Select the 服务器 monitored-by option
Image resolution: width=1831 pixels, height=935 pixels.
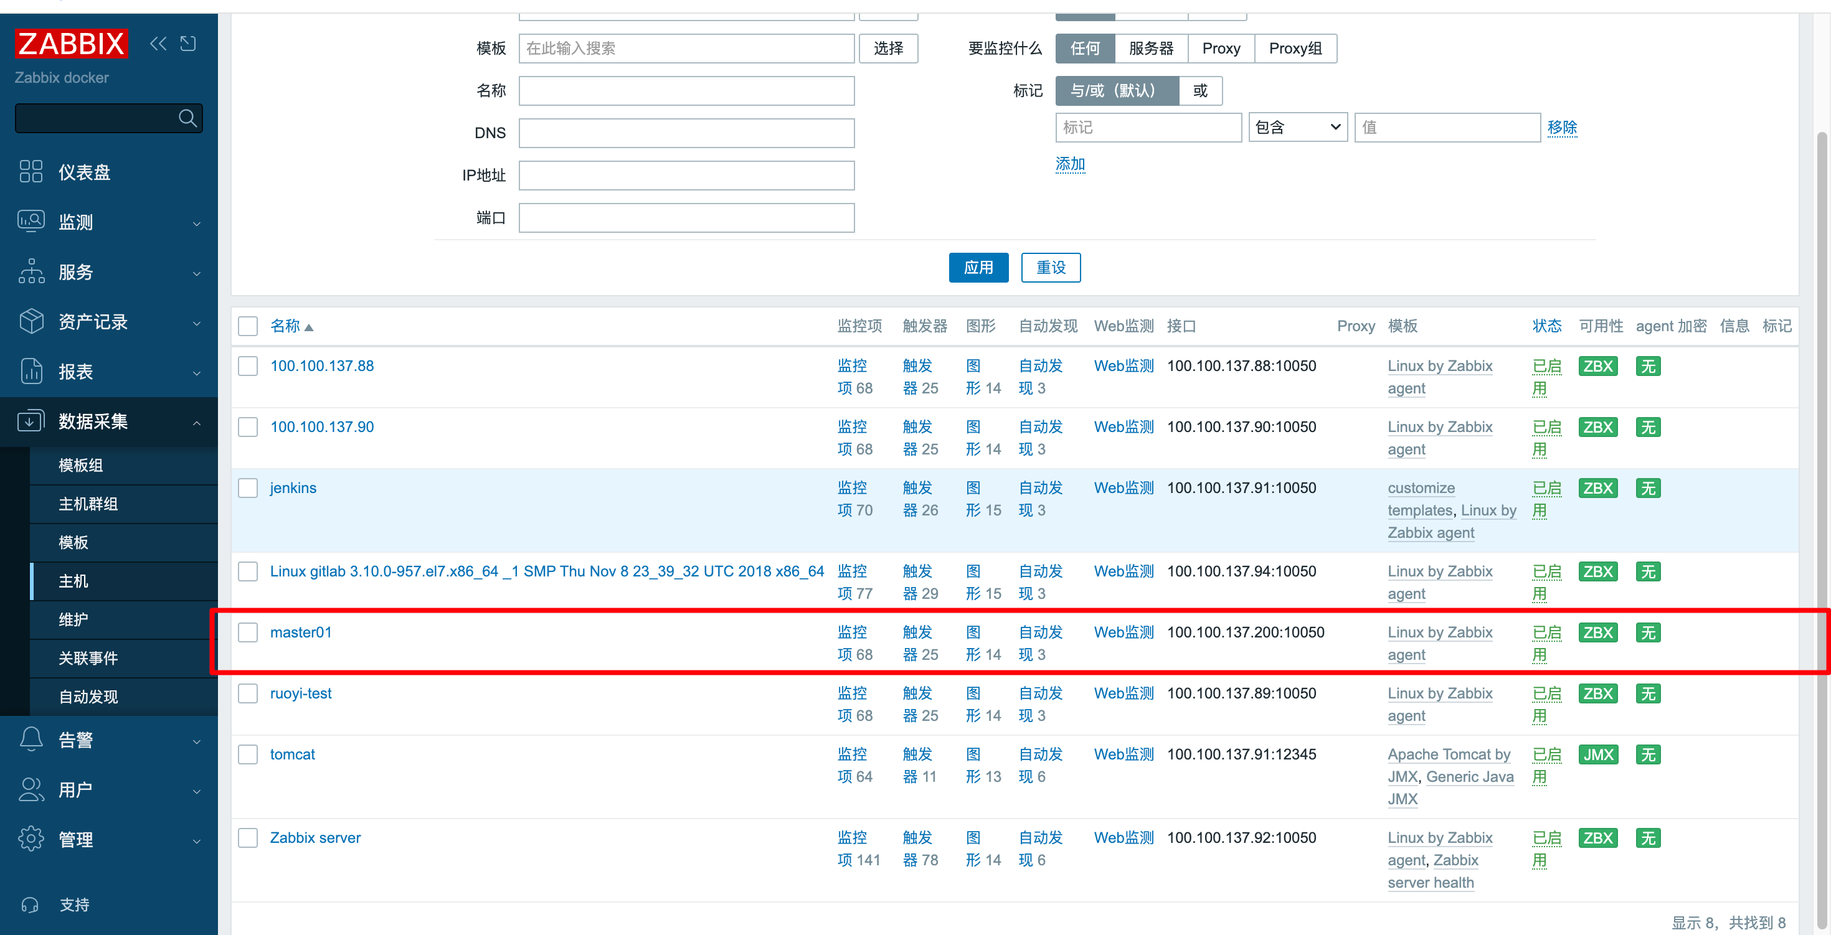coord(1151,49)
